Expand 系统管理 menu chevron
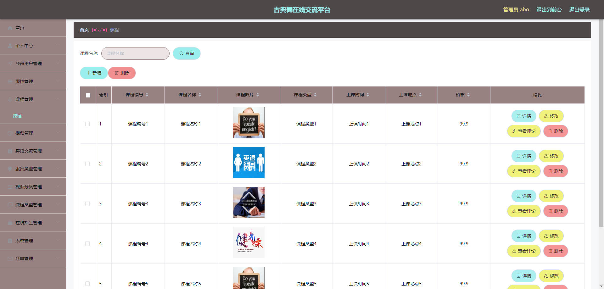This screenshot has width=604, height=289. 58,241
